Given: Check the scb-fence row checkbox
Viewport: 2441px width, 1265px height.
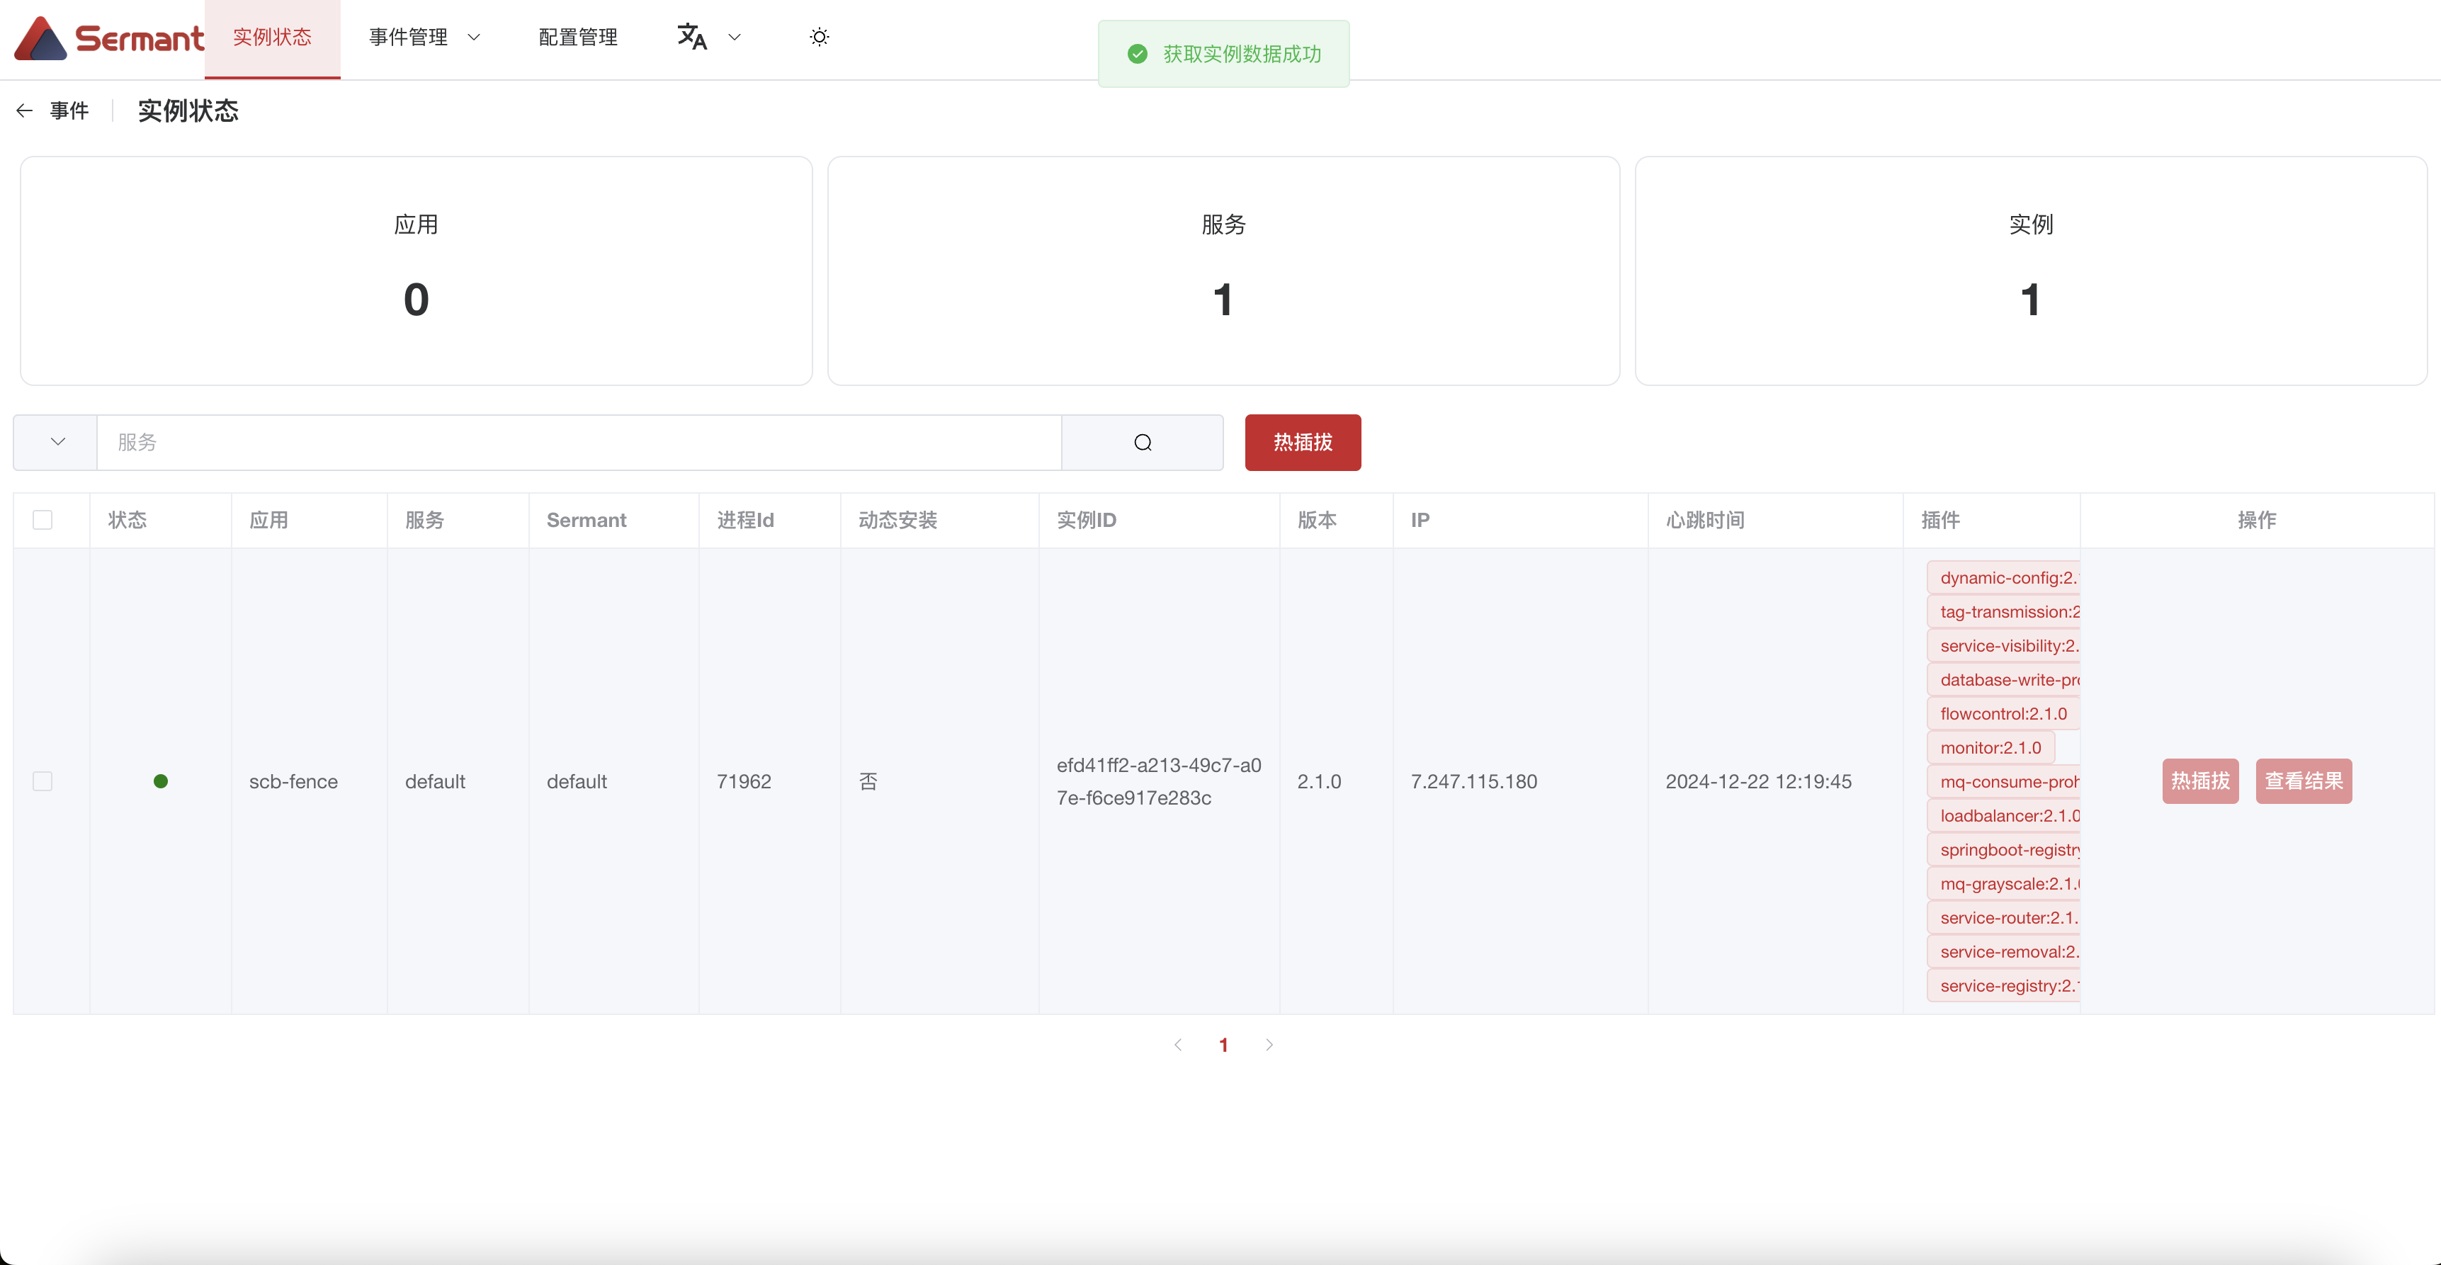Looking at the screenshot, I should coord(43,781).
